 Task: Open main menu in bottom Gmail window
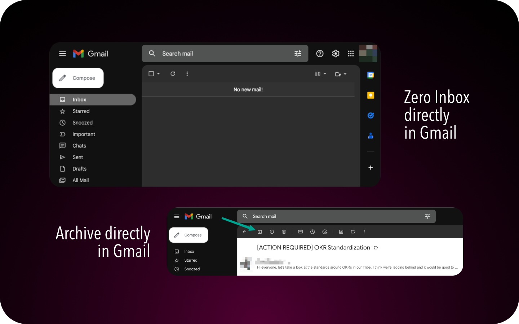pos(177,216)
